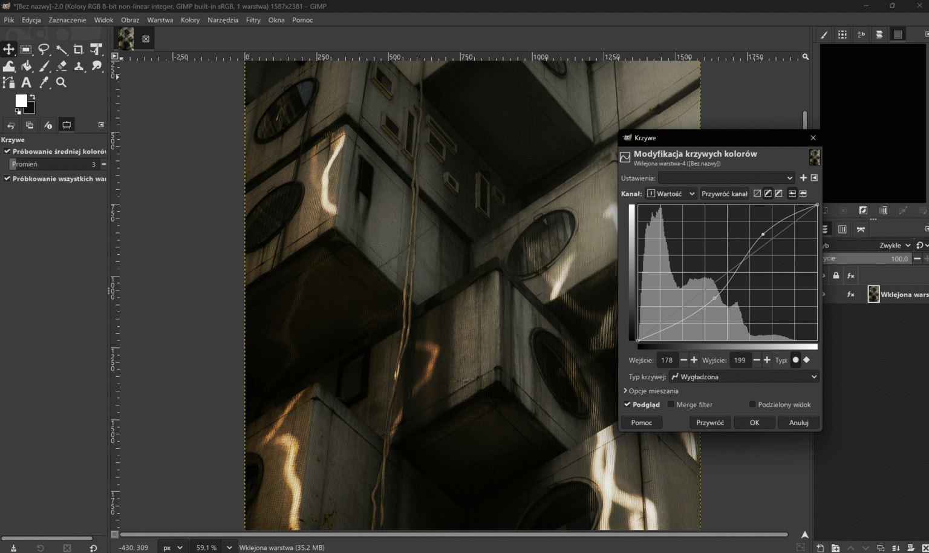Screen dimensions: 929x553
Task: Click the Przywróć kanał button
Action: (x=725, y=194)
